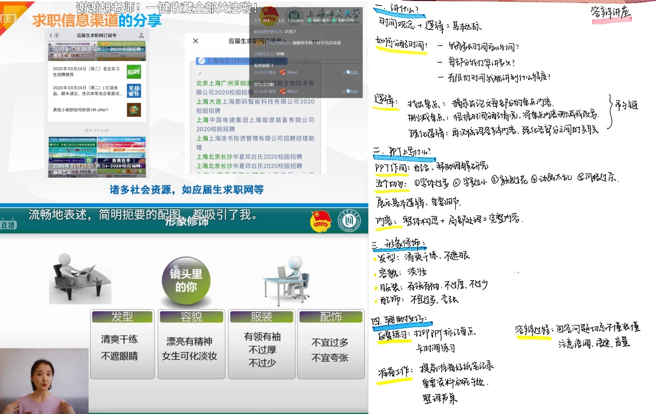This screenshot has width=656, height=414.
Task: Open the profile icon in subscription header
Action: (141, 35)
